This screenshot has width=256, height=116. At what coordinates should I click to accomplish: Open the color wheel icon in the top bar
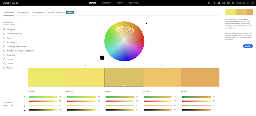pos(219,3)
